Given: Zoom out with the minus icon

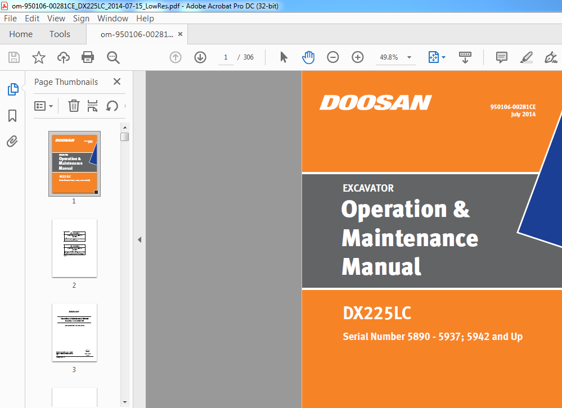Looking at the screenshot, I should pyautogui.click(x=333, y=57).
